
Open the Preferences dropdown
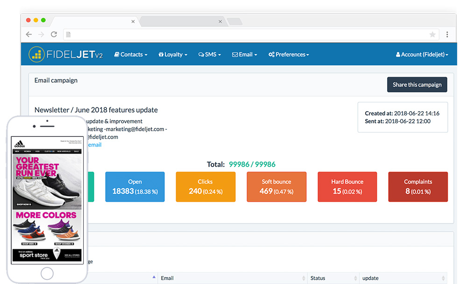(x=289, y=55)
